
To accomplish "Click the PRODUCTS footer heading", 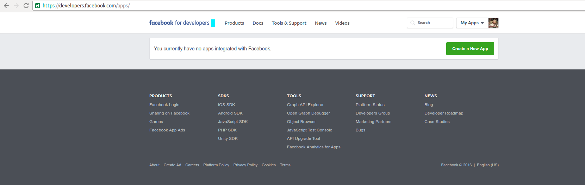I will pos(161,96).
